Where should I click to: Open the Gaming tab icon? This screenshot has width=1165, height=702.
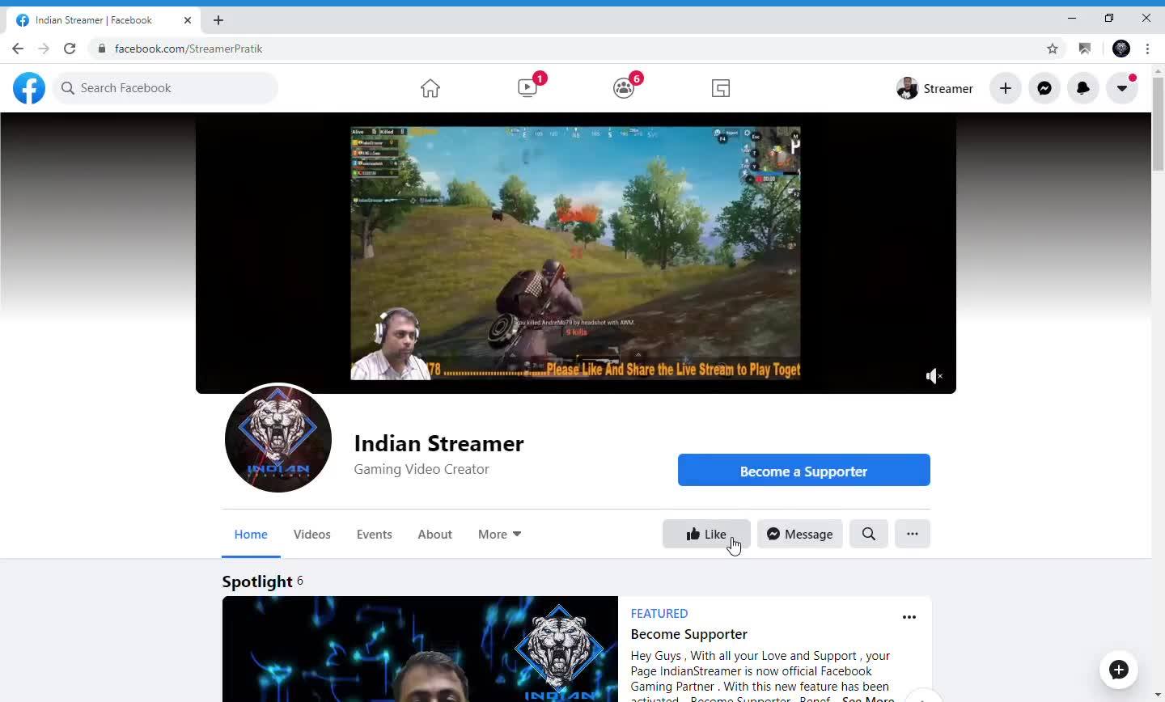click(x=721, y=88)
